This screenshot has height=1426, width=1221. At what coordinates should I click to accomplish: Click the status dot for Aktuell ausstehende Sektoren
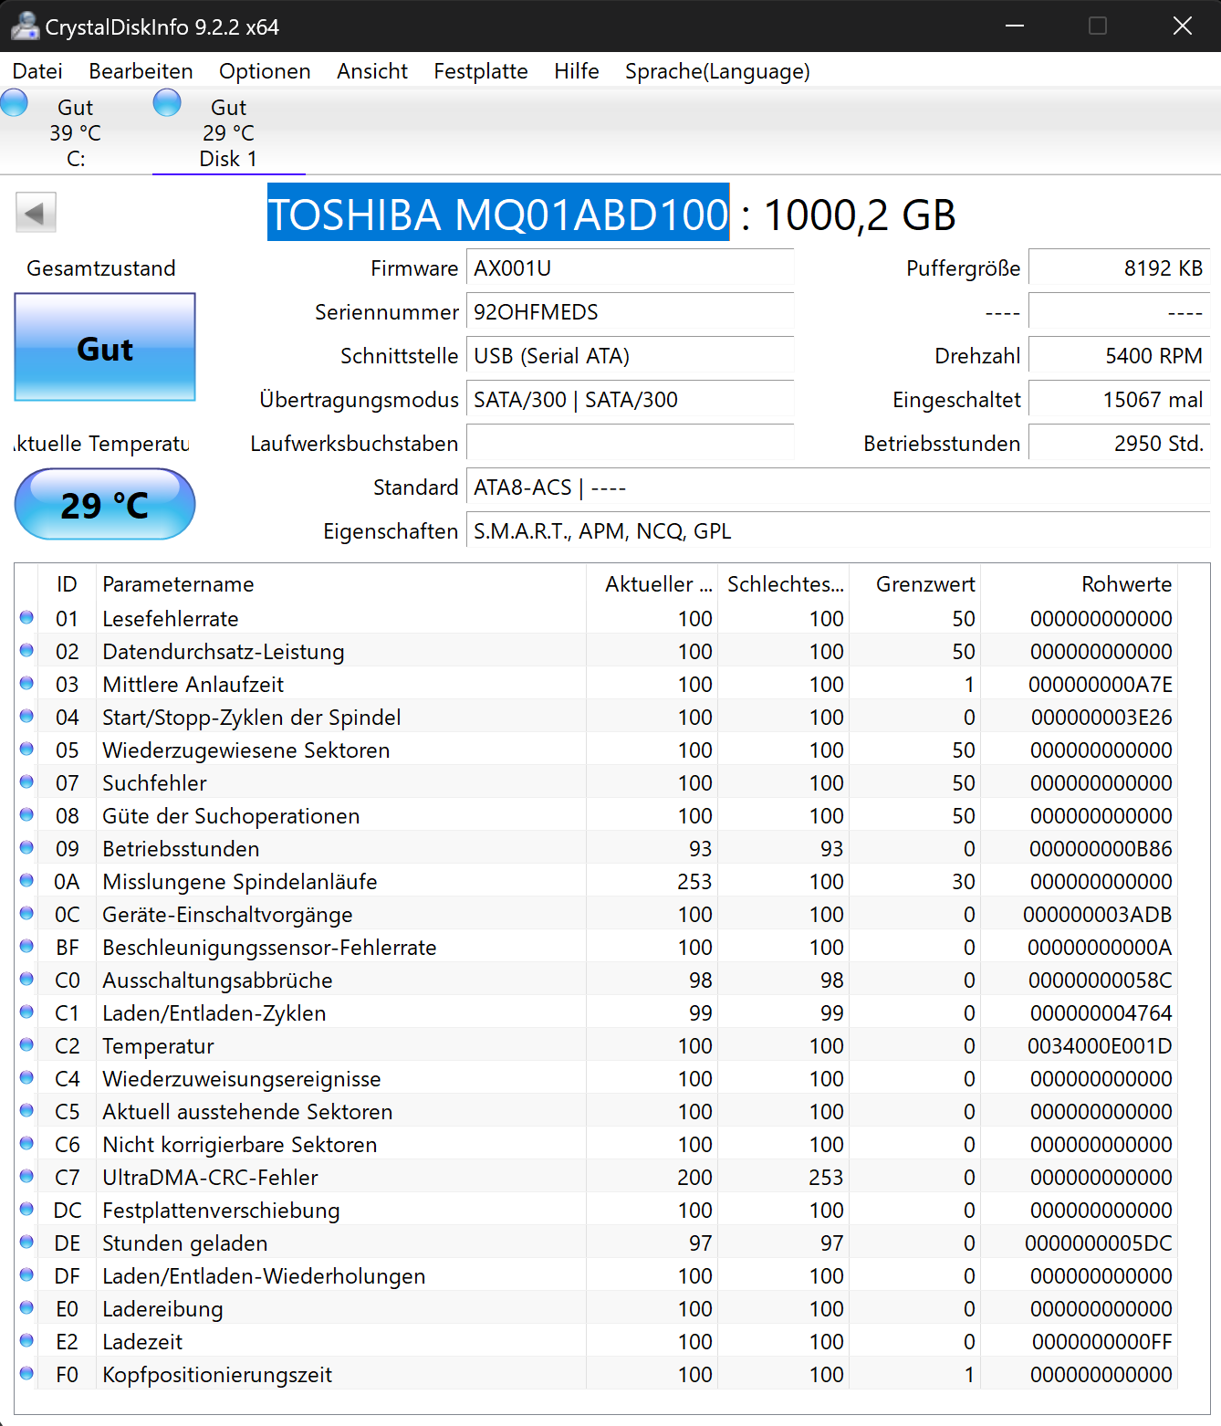[26, 1111]
